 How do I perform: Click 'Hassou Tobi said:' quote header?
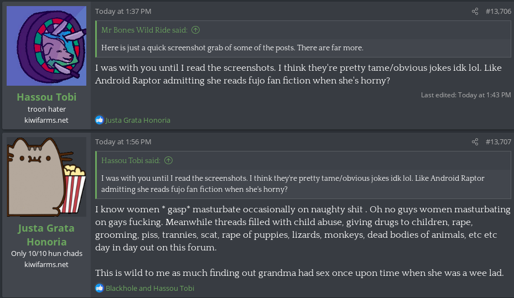[131, 160]
